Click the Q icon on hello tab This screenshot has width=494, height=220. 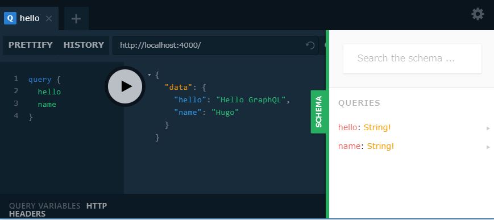(x=10, y=18)
